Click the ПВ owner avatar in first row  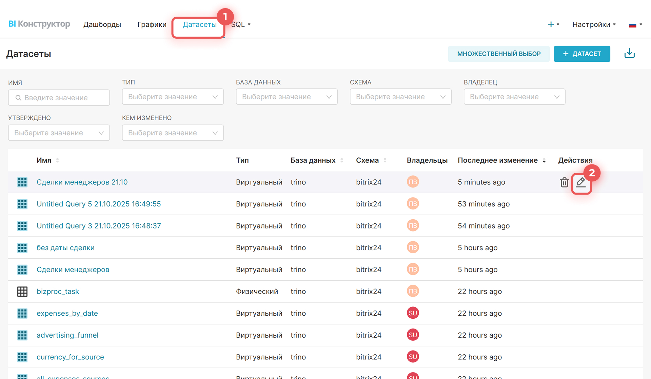[413, 182]
